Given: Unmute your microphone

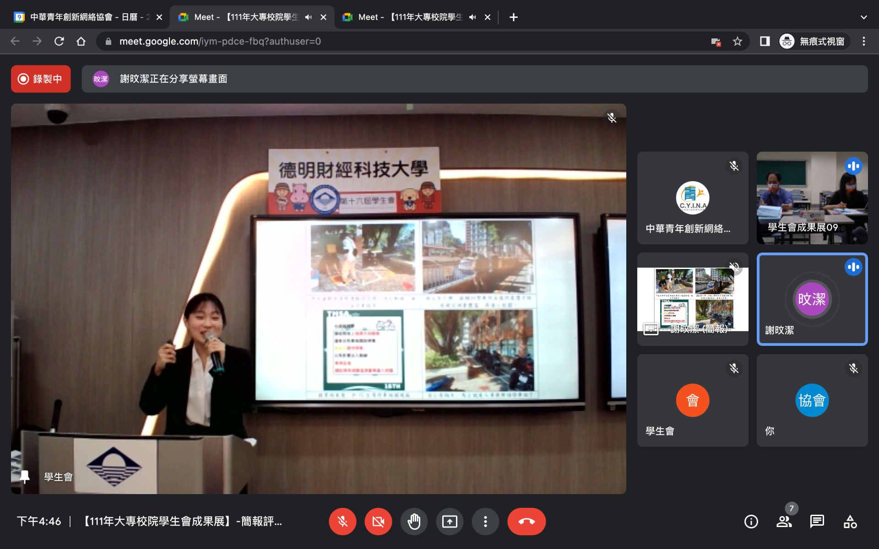Looking at the screenshot, I should 342,522.
